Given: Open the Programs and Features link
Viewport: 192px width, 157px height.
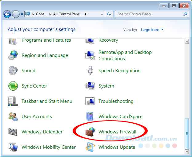Looking at the screenshot, I should pos(46,40).
